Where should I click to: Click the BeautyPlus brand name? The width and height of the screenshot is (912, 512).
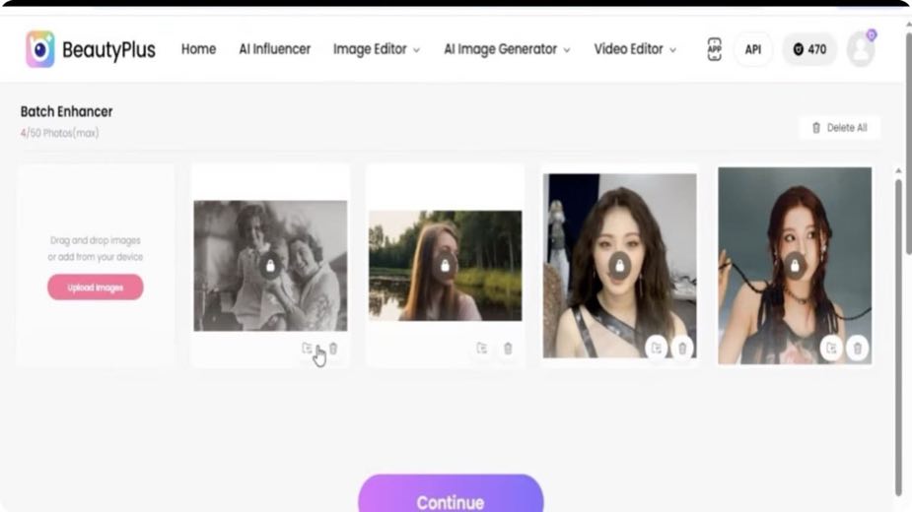108,50
